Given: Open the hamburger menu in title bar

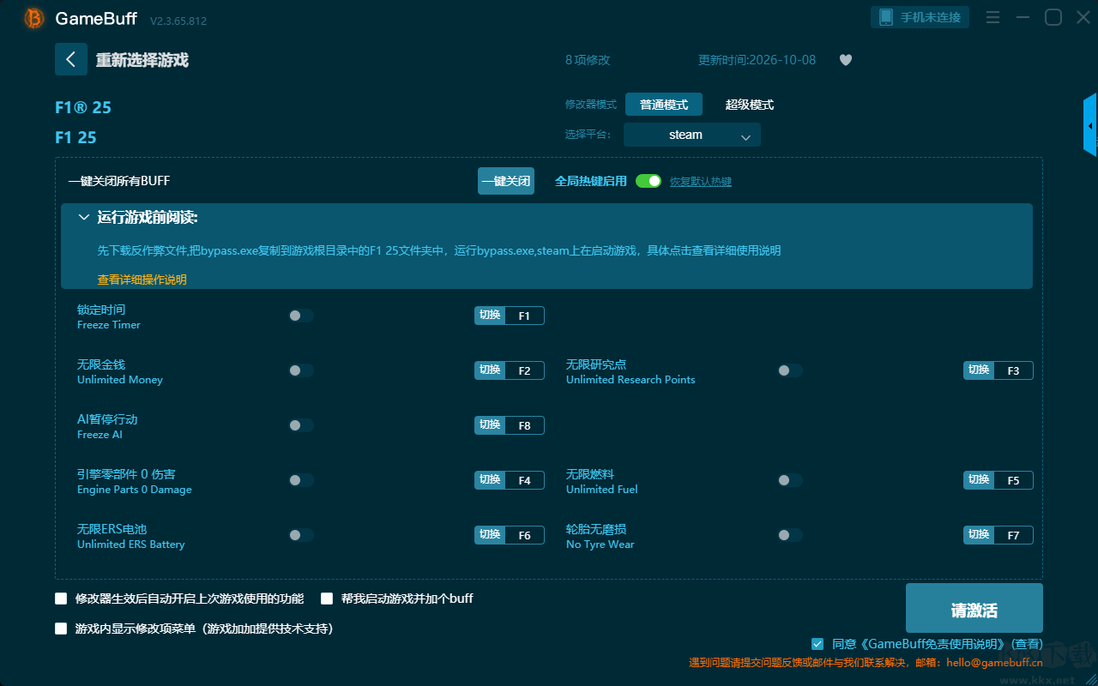Looking at the screenshot, I should tap(992, 17).
